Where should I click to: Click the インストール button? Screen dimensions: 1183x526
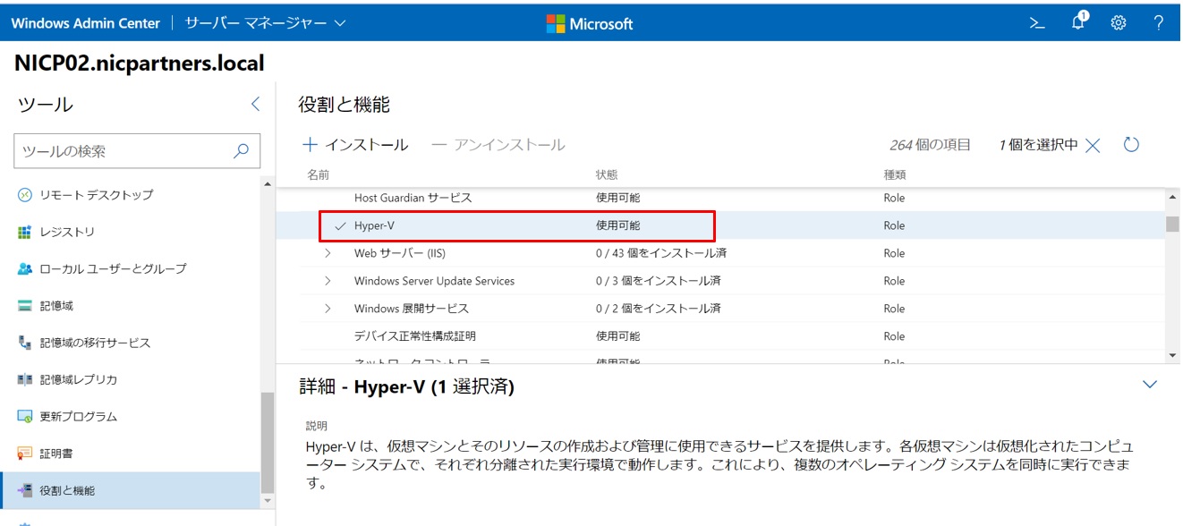pos(355,145)
